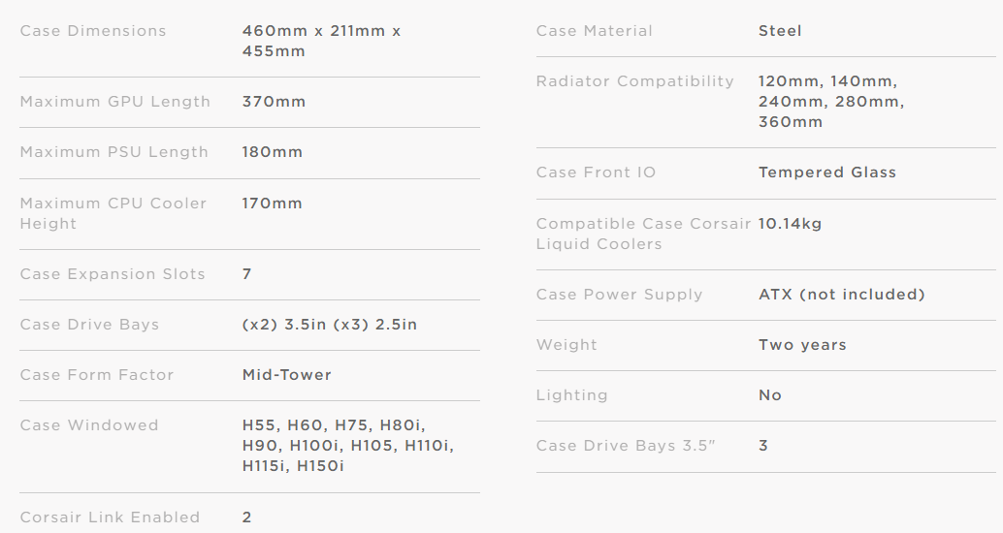1003x533 pixels.
Task: Select the 460mm x 211mm x 455mm value
Action: 321,41
